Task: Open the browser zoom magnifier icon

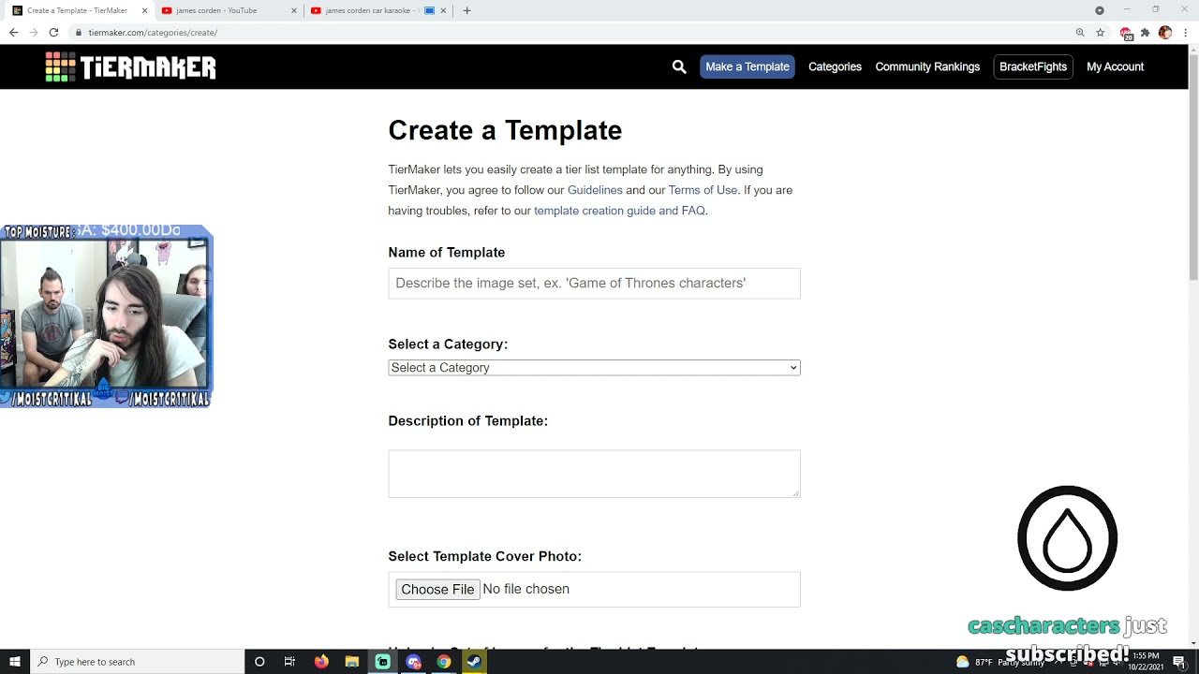Action: pyautogui.click(x=1080, y=32)
